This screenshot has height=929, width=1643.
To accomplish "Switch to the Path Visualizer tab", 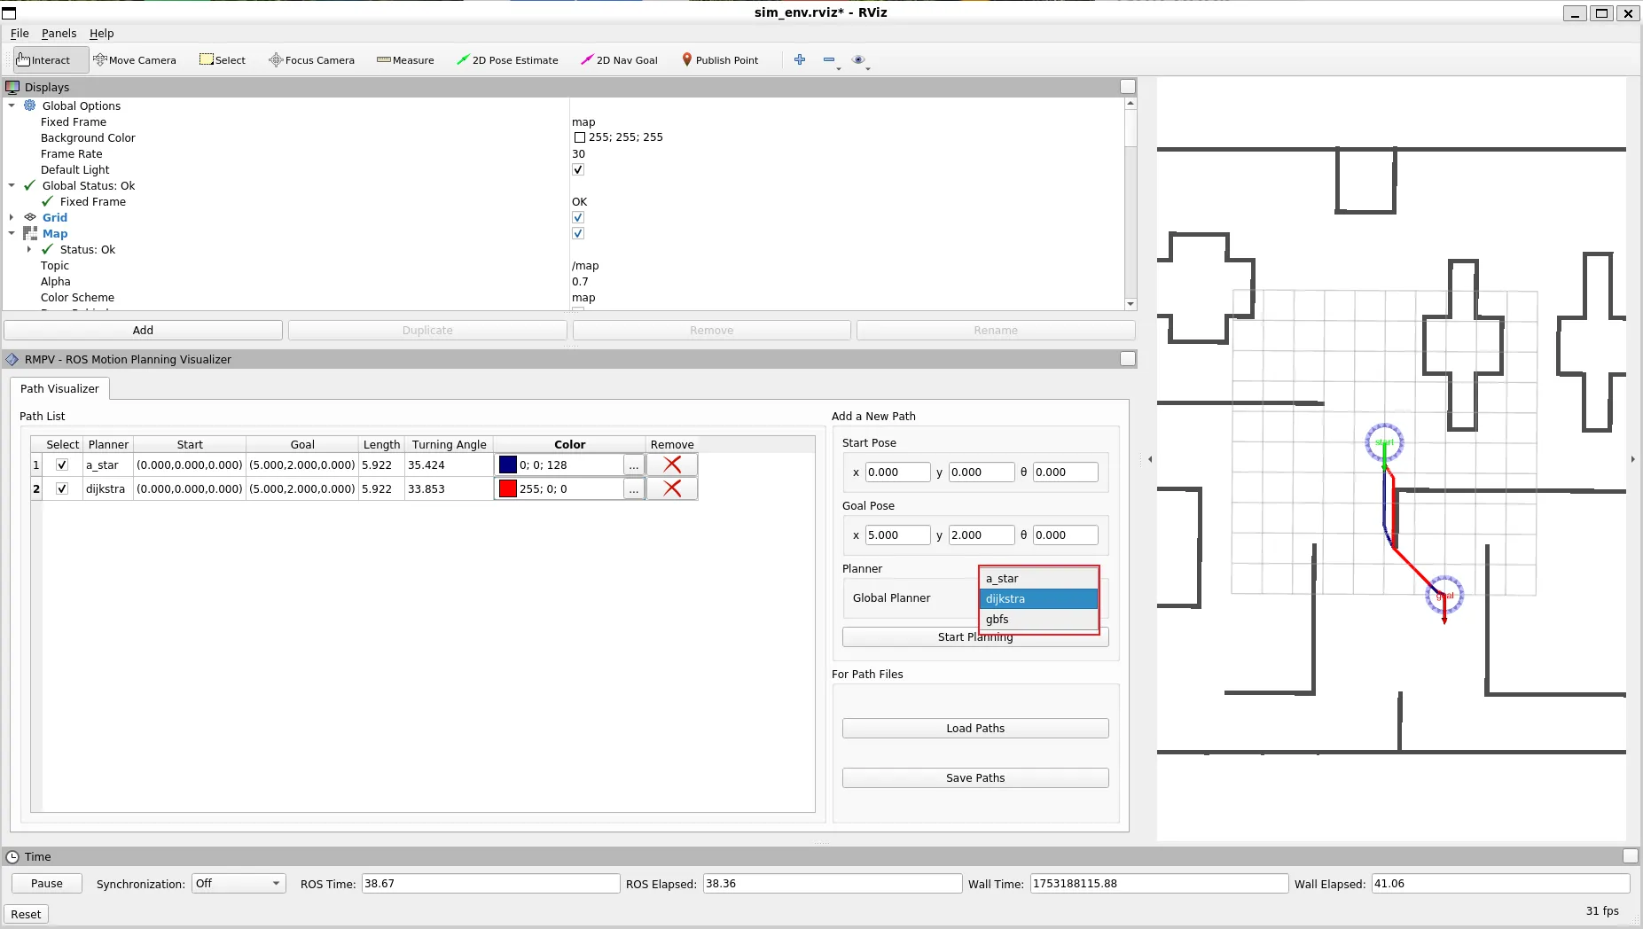I will pos(59,388).
